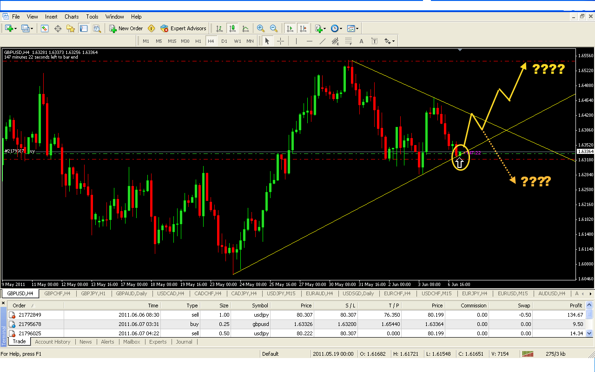Click the Expert Advisors button
The image size is (595, 372).
(183, 28)
